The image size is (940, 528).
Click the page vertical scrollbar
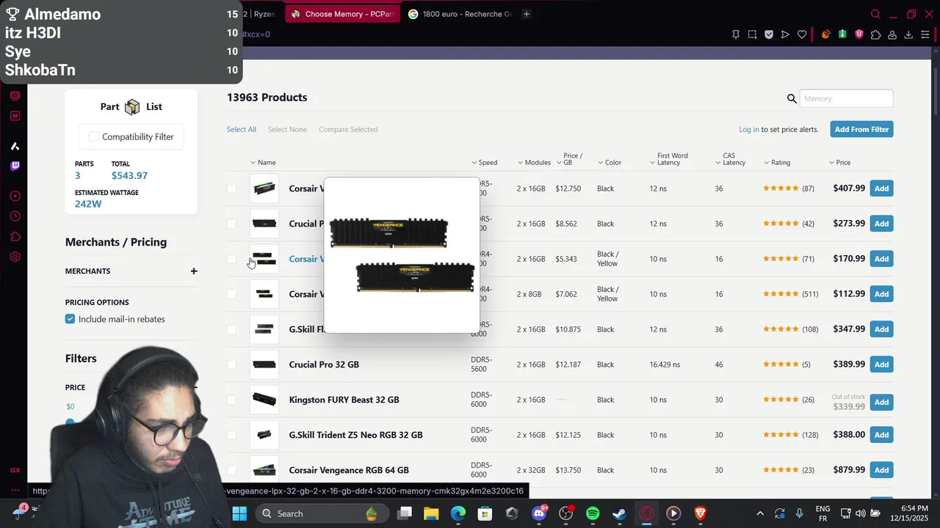click(936, 92)
